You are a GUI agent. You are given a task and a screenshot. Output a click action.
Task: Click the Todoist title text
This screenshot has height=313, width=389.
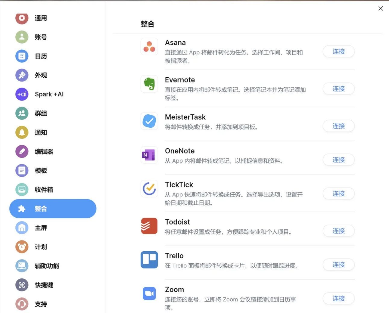point(177,222)
